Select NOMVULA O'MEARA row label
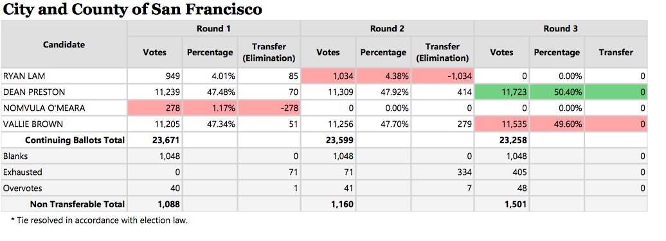This screenshot has height=241, width=666. 44,108
